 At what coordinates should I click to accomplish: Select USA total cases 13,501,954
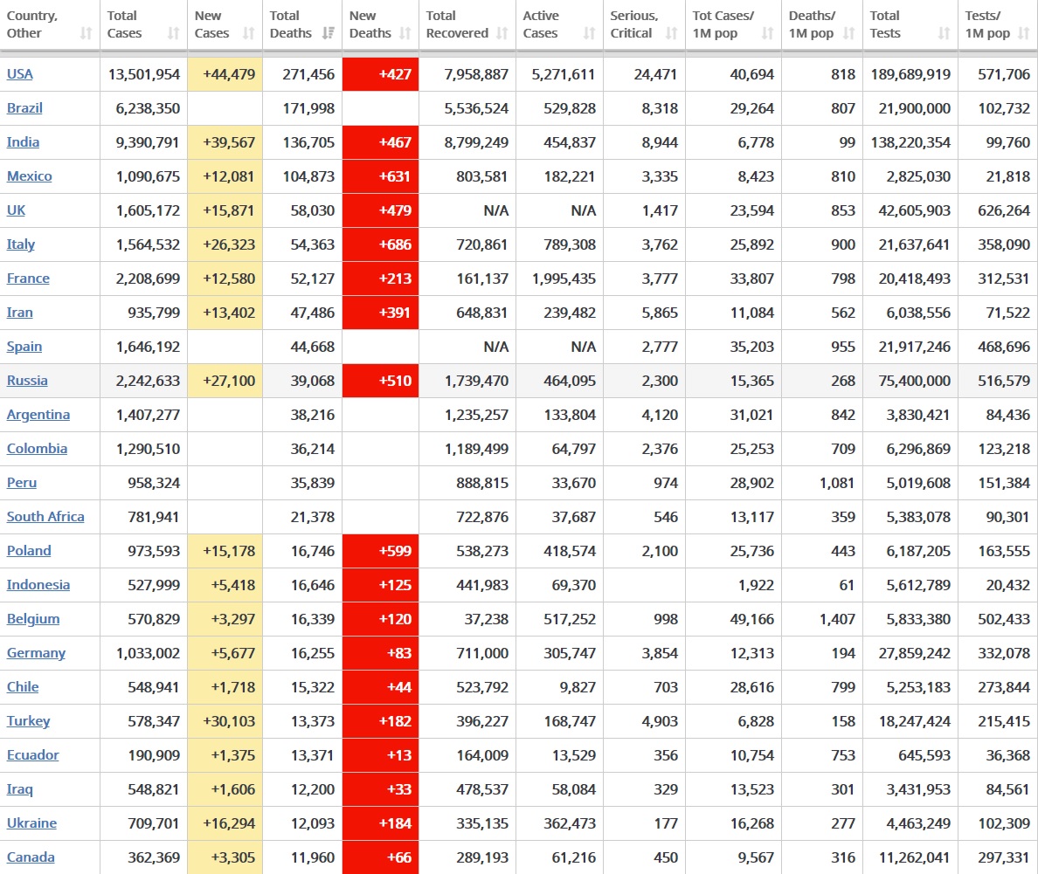coord(143,74)
